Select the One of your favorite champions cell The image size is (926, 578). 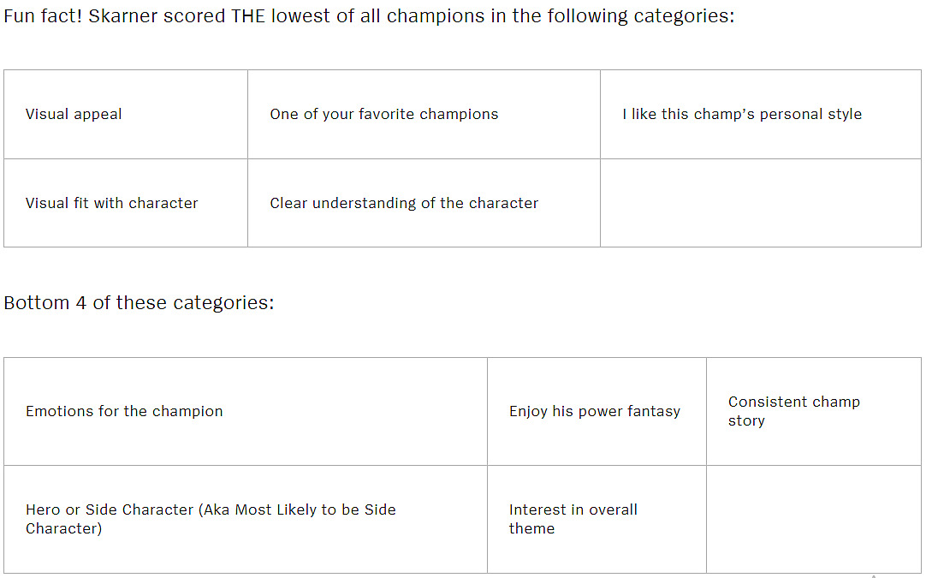tap(424, 114)
